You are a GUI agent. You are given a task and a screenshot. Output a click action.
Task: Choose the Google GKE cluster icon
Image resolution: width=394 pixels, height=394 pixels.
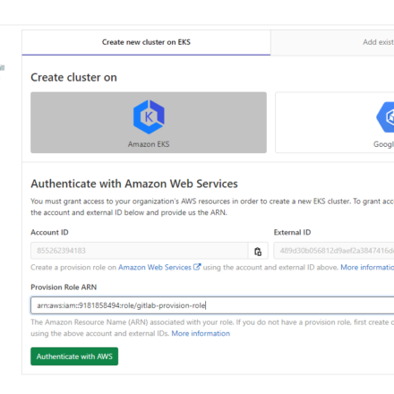[x=385, y=117]
